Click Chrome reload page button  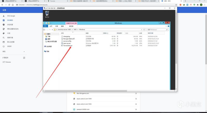[x=9, y=5]
